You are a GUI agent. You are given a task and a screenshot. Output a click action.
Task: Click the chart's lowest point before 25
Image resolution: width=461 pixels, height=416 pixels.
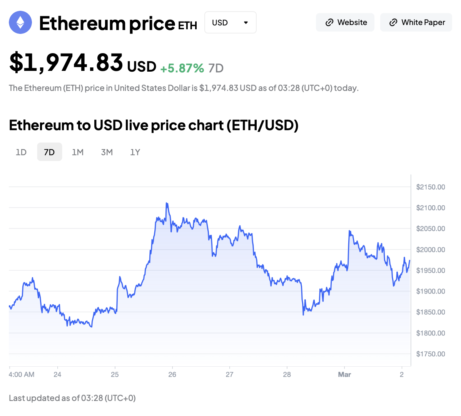coord(91,327)
